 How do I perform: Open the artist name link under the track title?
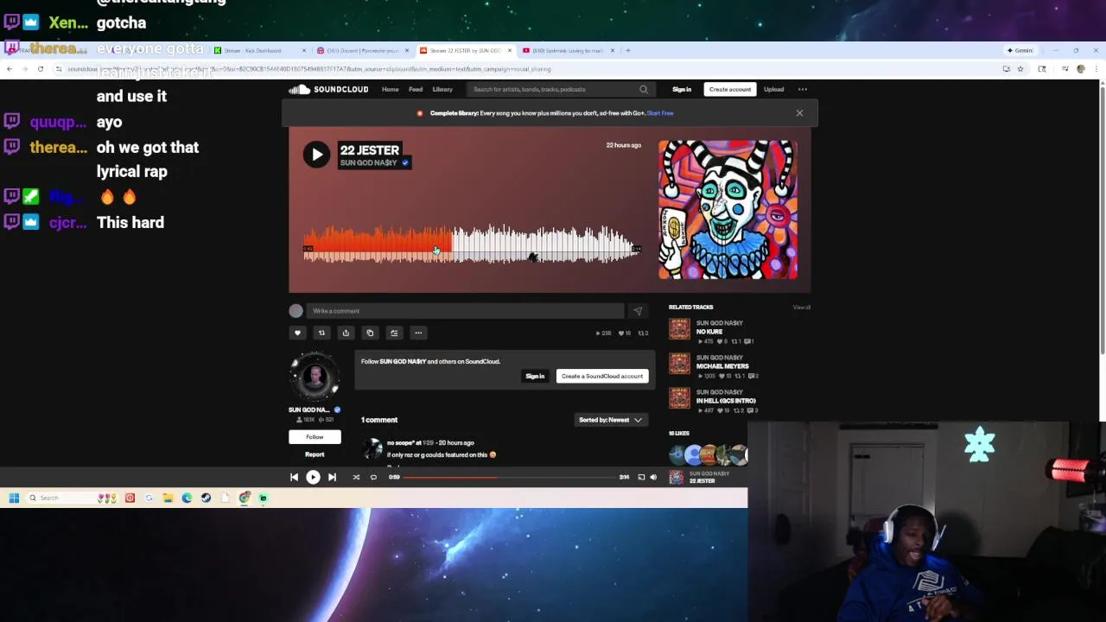(368, 162)
